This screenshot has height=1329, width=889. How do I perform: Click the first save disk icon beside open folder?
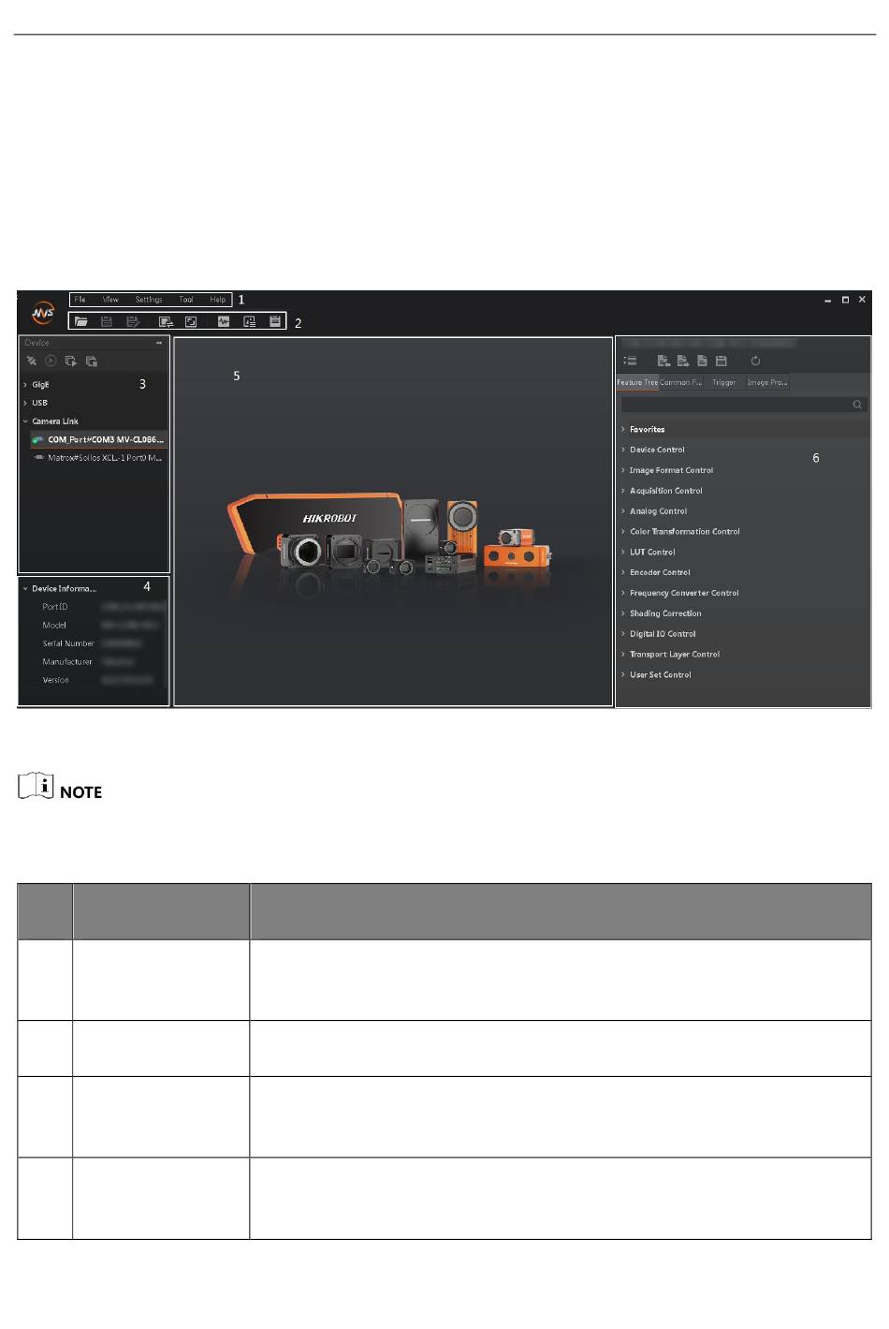point(107,321)
